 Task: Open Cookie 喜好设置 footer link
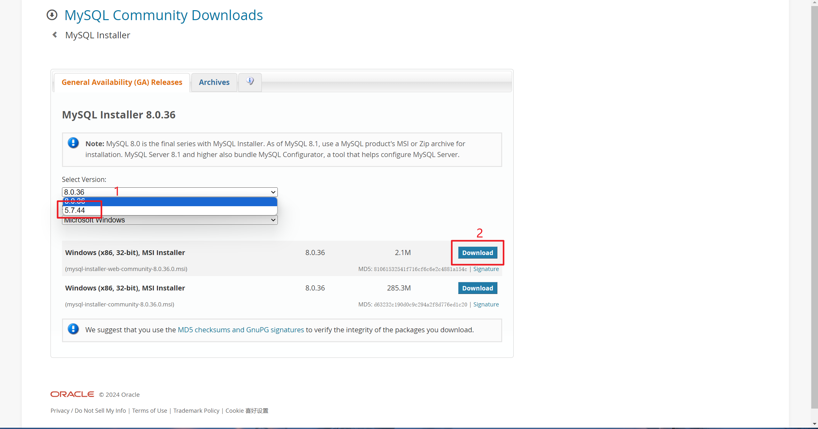(247, 410)
